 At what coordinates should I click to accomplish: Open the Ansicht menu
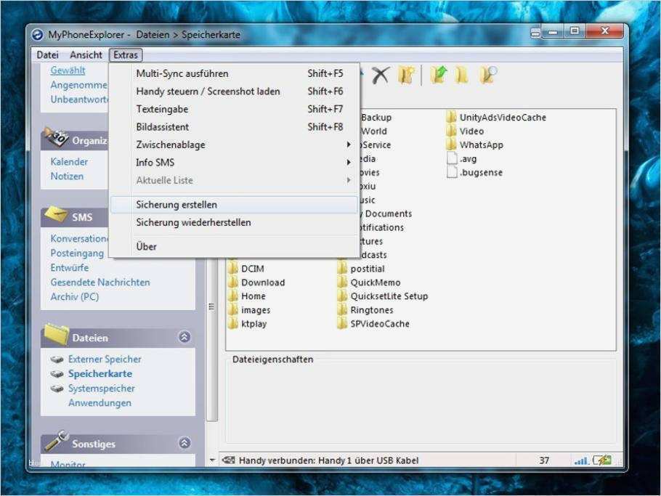click(x=85, y=54)
